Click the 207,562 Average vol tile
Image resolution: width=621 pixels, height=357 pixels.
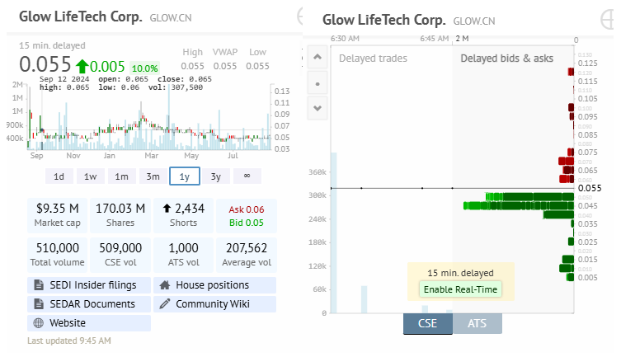247,255
